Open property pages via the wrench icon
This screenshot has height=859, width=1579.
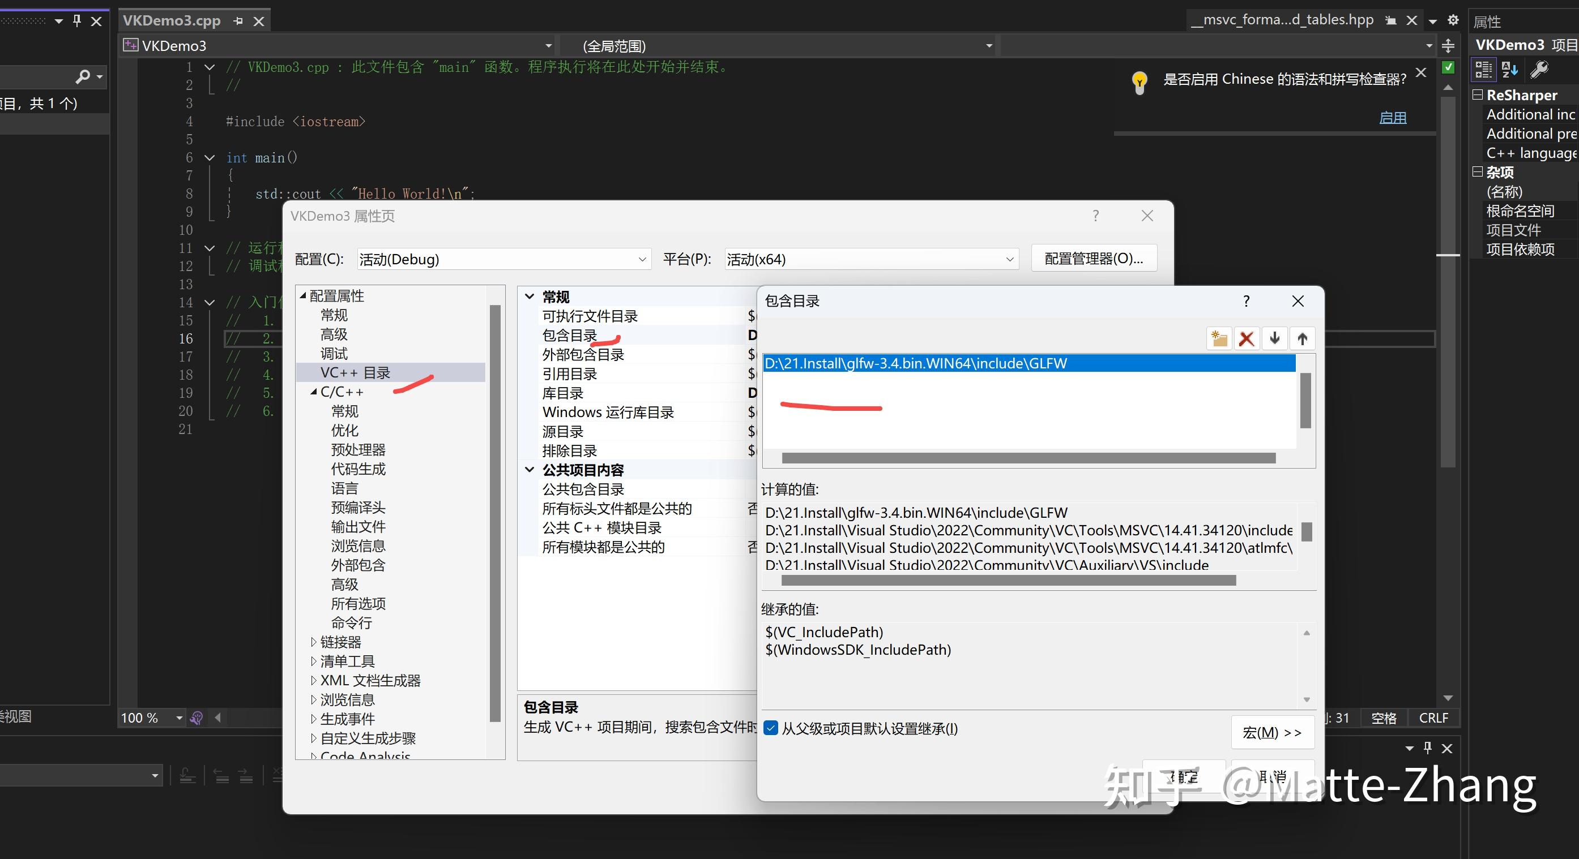1540,69
